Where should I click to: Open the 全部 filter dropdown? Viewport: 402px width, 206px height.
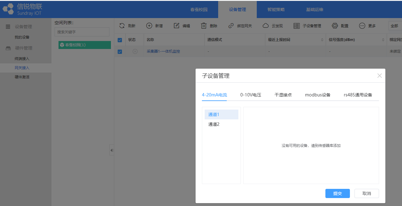395,26
